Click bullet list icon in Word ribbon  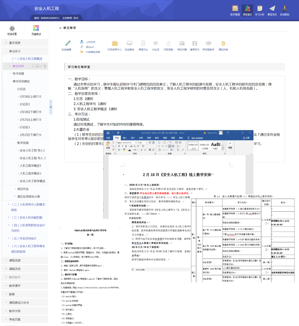click(159, 142)
